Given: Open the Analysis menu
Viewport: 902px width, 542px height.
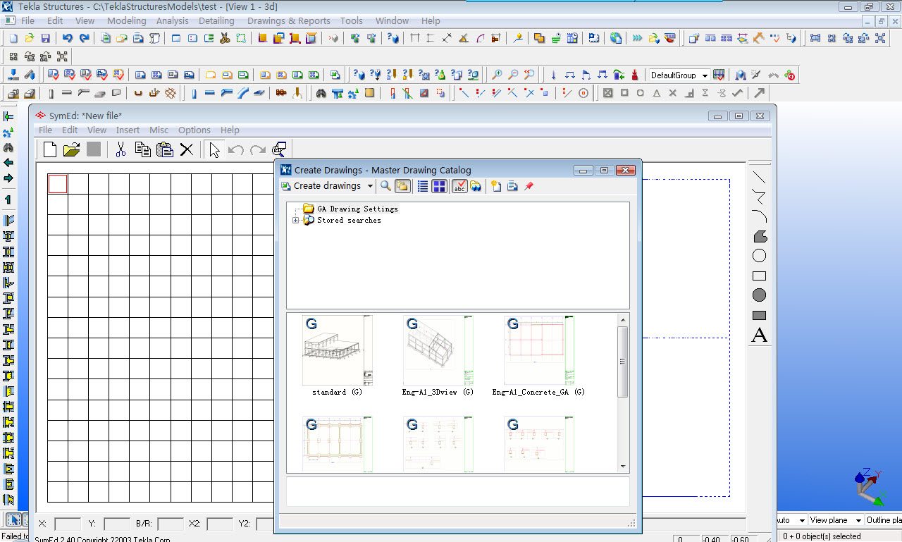Looking at the screenshot, I should coord(173,20).
